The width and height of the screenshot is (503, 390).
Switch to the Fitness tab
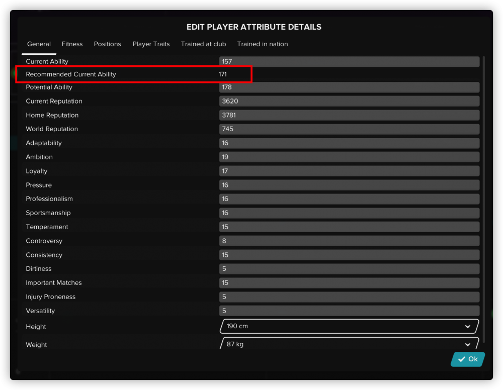point(72,44)
